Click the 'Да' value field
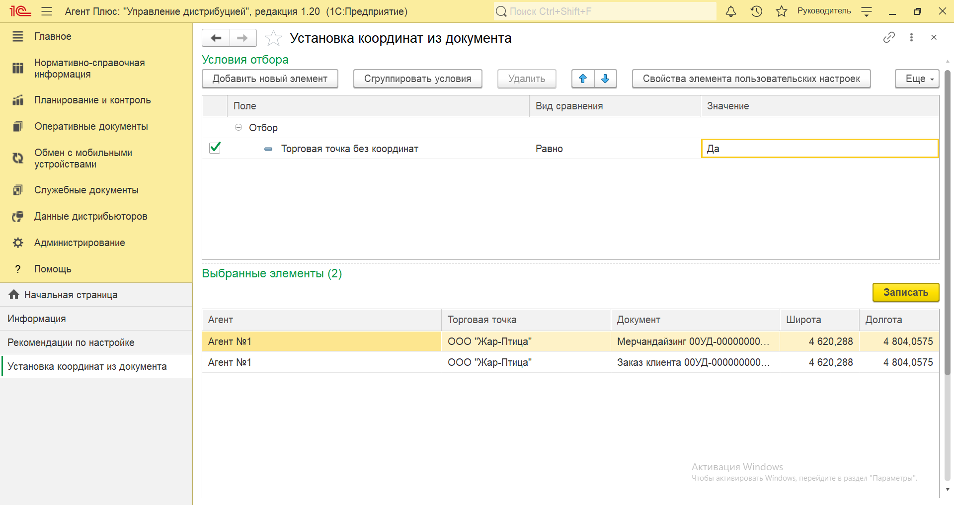954x505 pixels. tap(819, 149)
